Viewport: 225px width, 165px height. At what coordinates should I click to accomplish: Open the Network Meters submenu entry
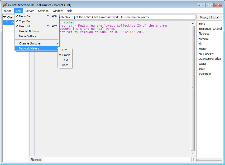coord(37,48)
